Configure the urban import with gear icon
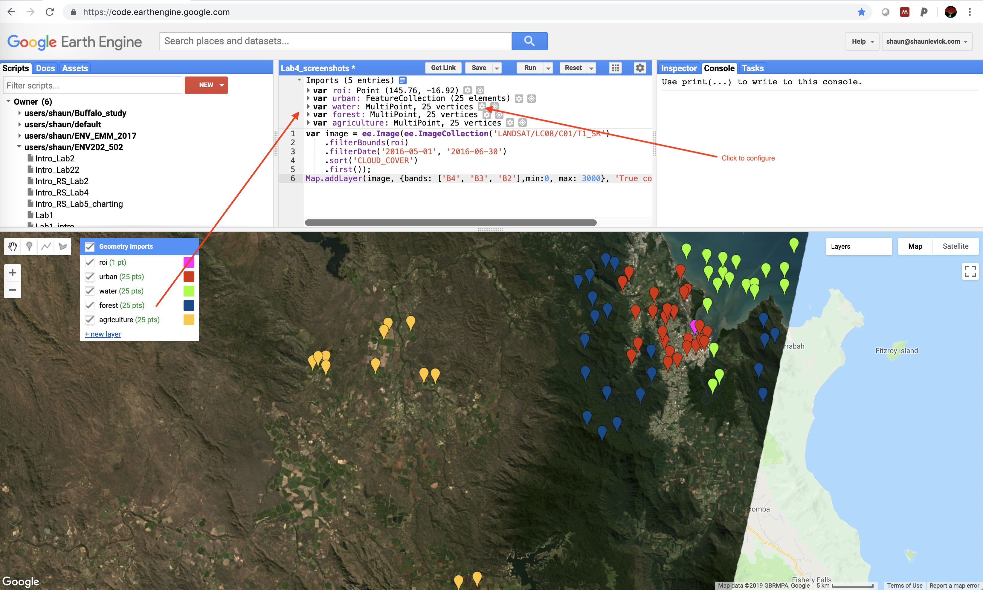The height and width of the screenshot is (590, 983). click(x=519, y=98)
